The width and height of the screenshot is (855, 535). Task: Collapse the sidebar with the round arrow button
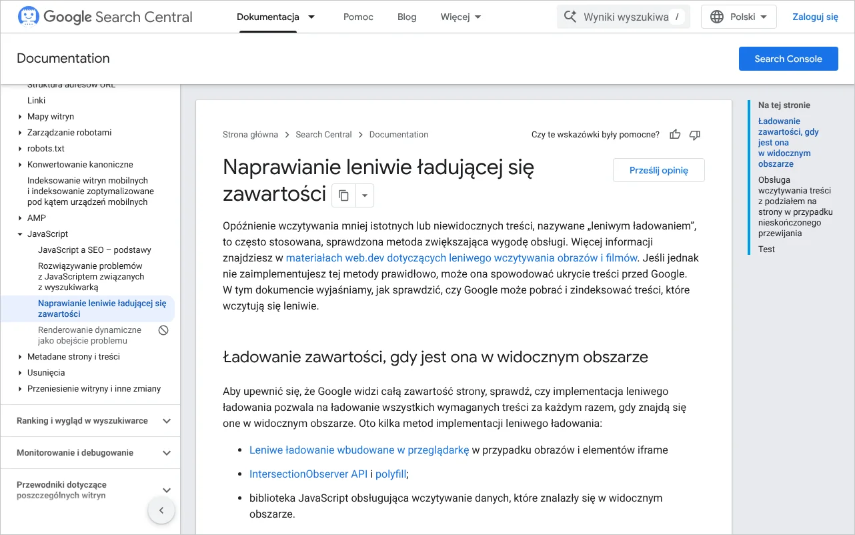(161, 511)
